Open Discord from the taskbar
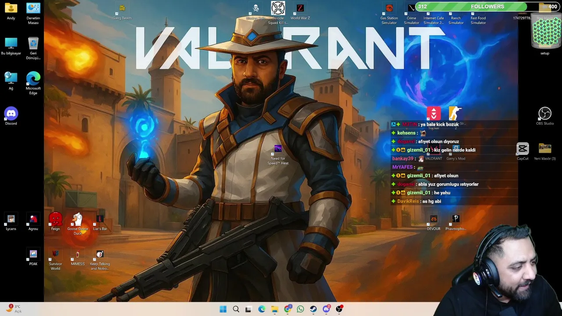Viewport: 562px width, 316px height. 326,309
